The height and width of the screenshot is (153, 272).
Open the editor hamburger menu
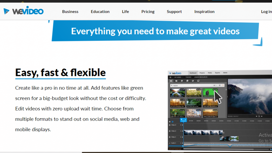170,77
